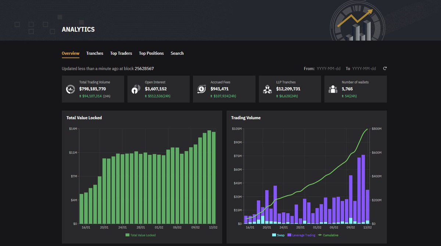Toggle the Swap series in the legend
The width and height of the screenshot is (441, 246).
coord(278,235)
